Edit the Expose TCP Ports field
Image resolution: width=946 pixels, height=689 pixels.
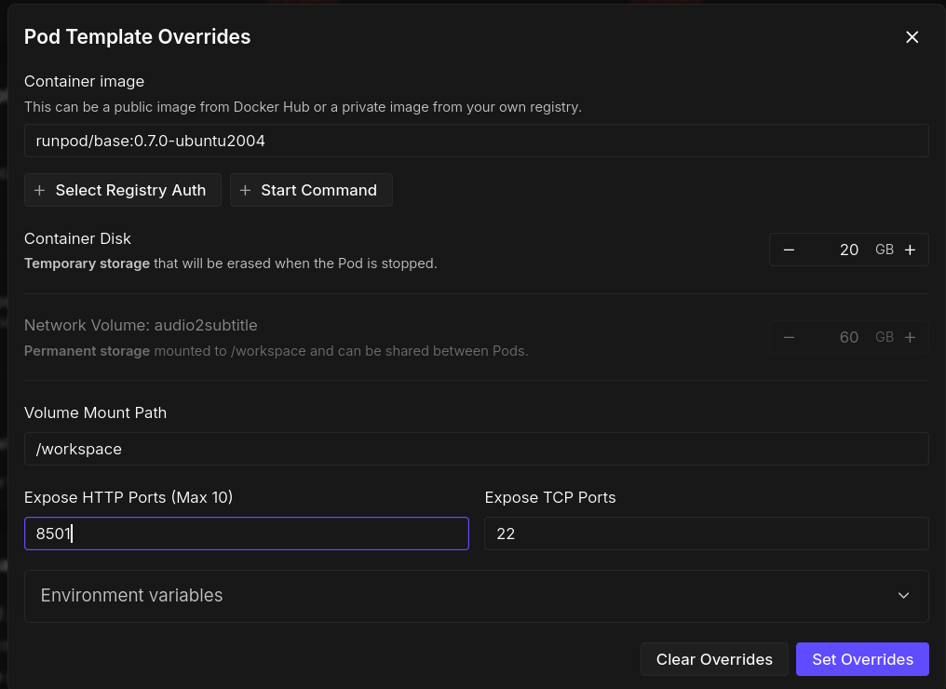click(x=706, y=534)
